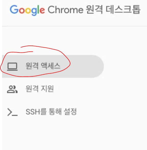Click the 원격 word in the header title

point(94,10)
